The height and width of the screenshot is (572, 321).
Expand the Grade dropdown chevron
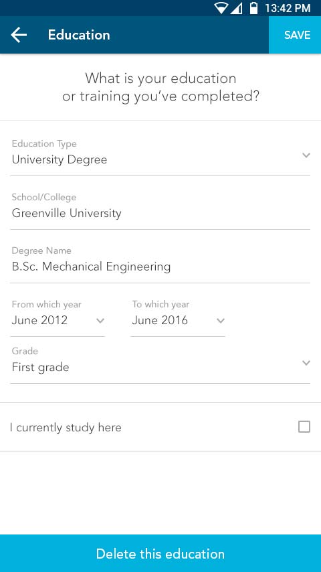point(306,363)
